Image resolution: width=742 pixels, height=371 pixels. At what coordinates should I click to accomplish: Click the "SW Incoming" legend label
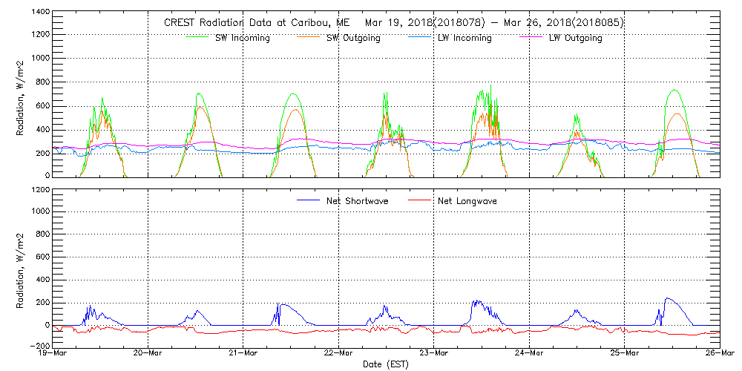[242, 38]
